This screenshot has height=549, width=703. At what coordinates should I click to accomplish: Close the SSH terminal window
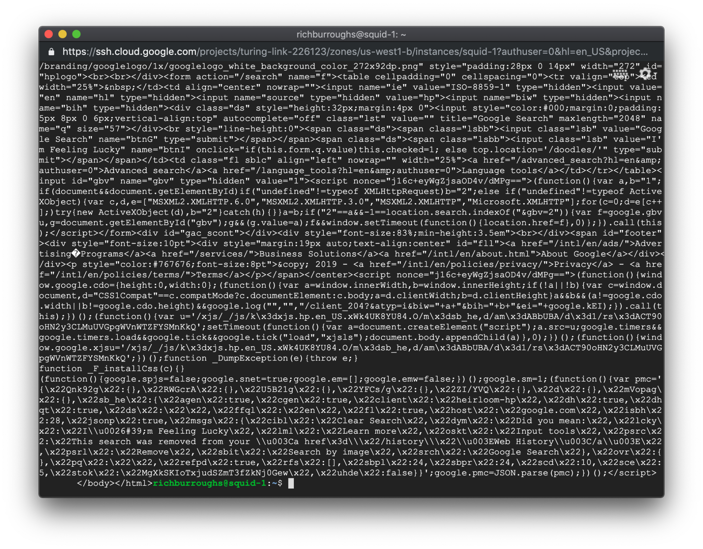pos(49,34)
